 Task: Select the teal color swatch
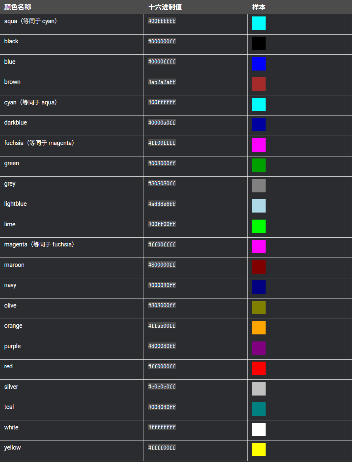[259, 409]
